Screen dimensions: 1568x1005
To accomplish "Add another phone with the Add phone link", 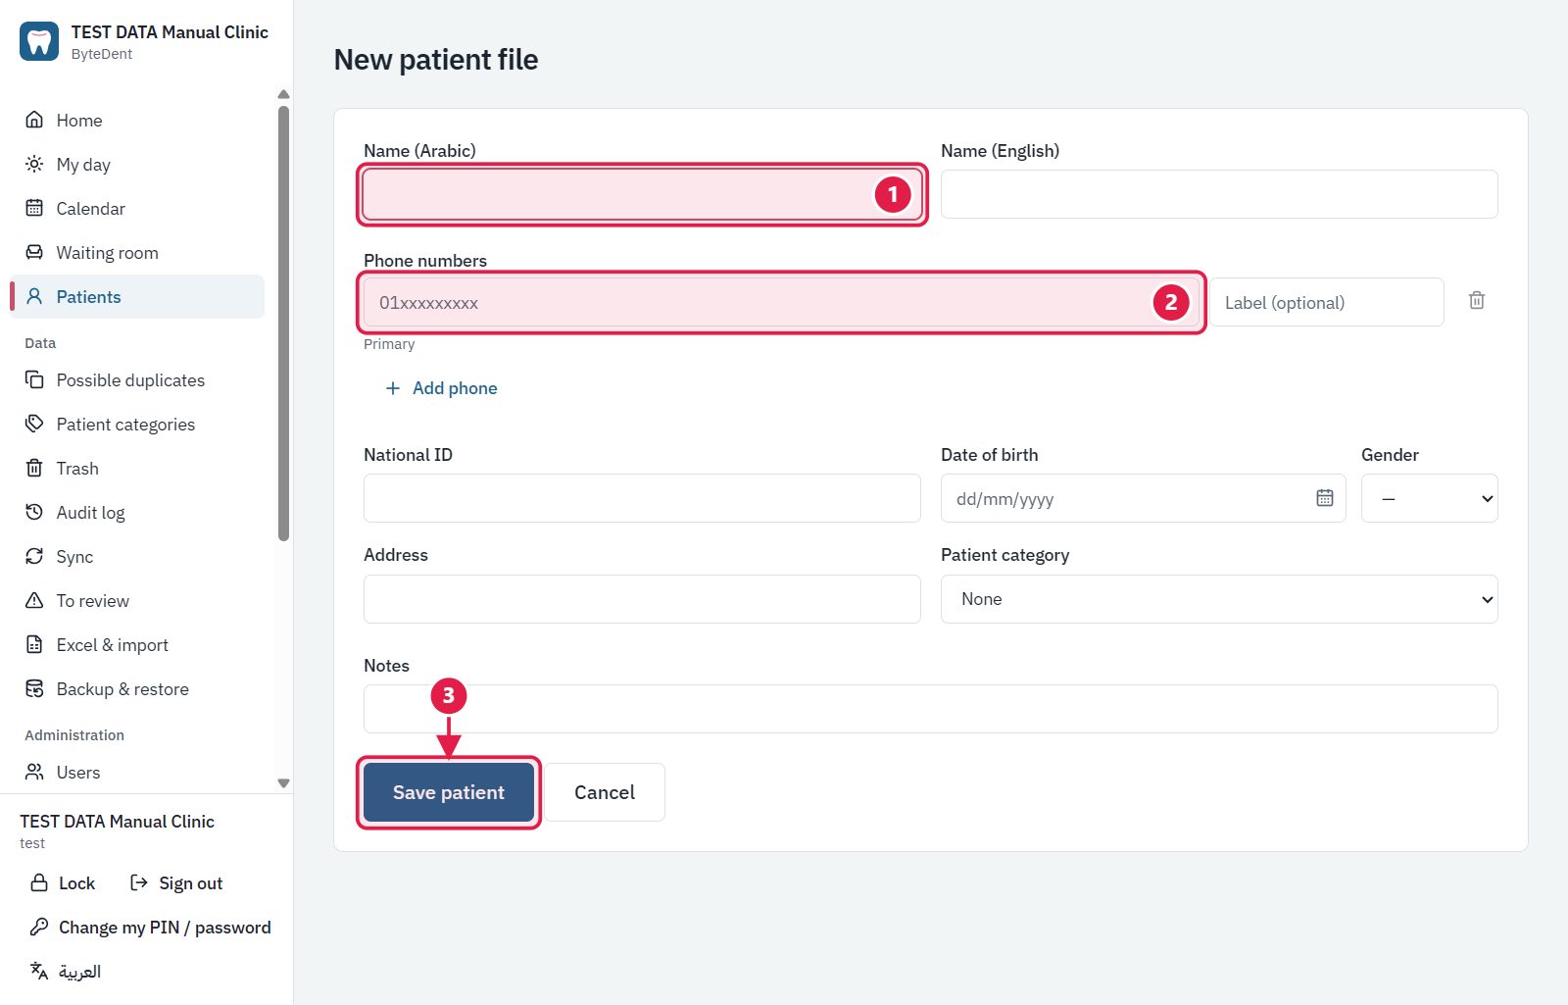I will [441, 388].
